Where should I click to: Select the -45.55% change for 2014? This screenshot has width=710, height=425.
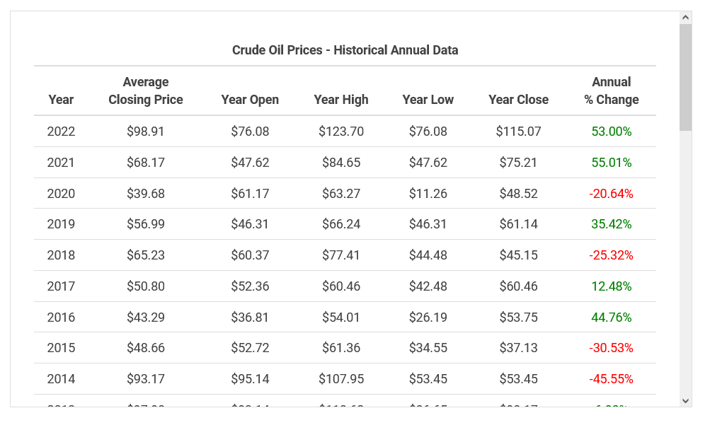612,379
